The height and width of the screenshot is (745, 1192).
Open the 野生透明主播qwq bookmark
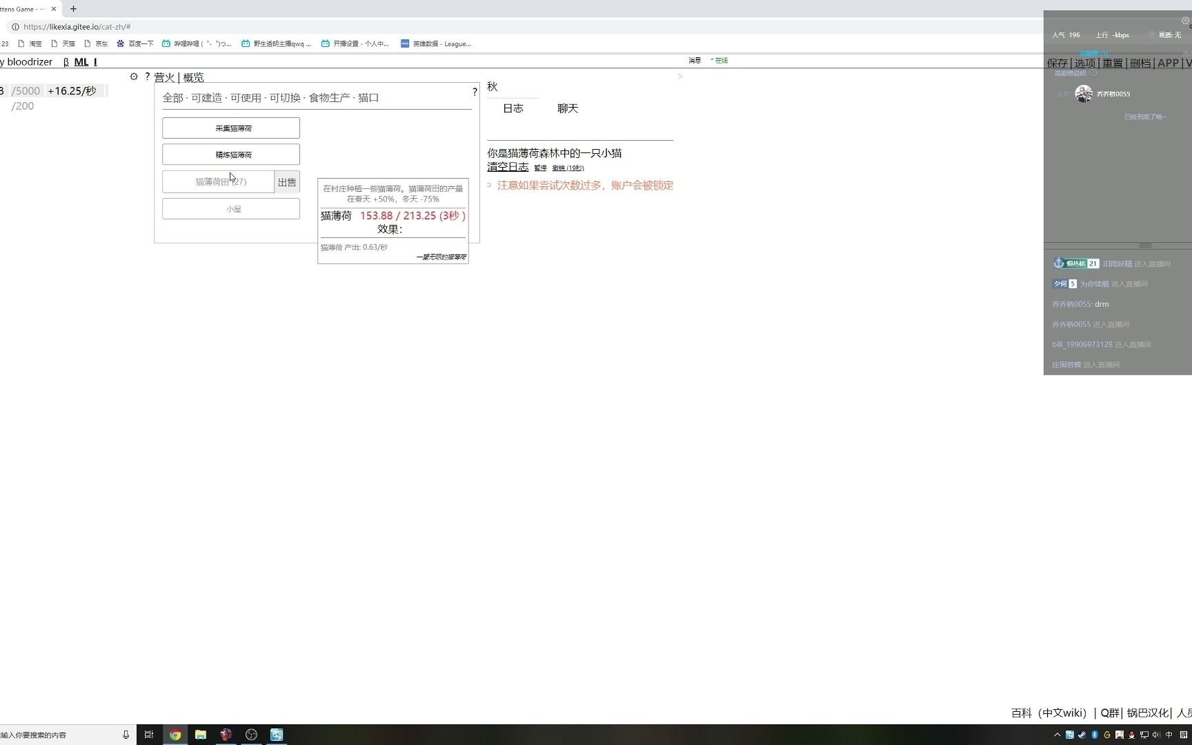[x=276, y=43]
